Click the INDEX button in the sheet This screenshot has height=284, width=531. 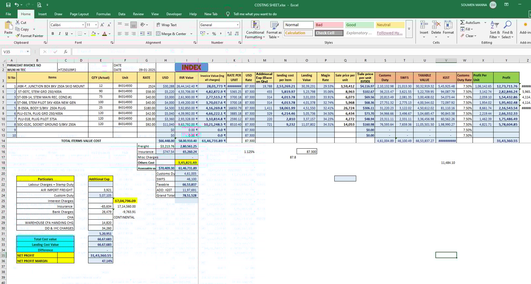(191, 67)
